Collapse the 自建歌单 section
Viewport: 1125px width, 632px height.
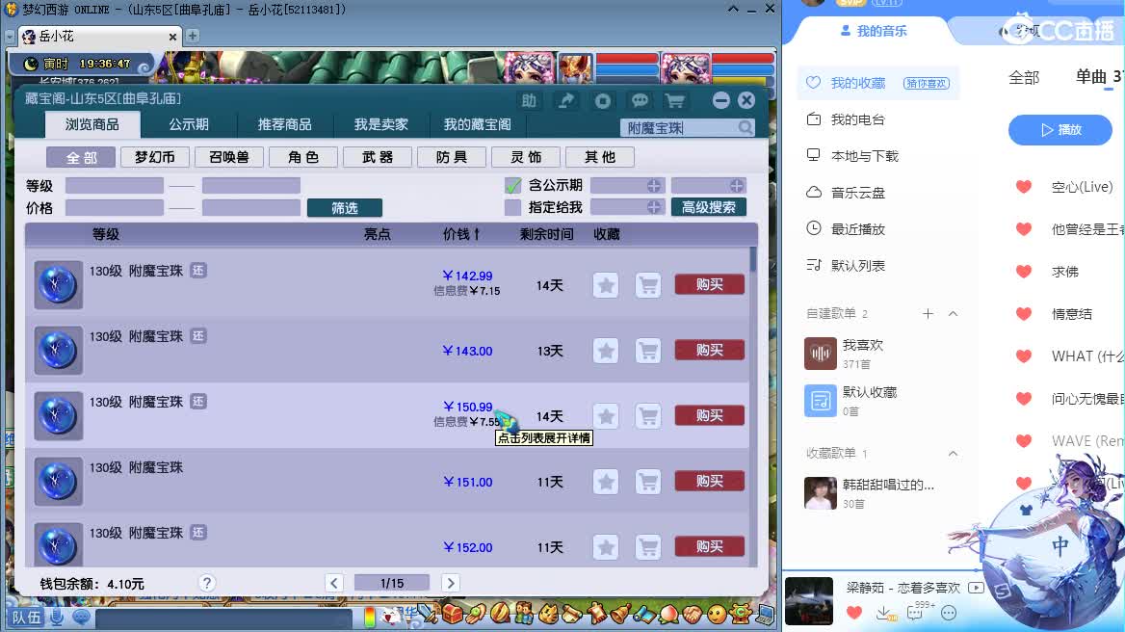point(953,313)
